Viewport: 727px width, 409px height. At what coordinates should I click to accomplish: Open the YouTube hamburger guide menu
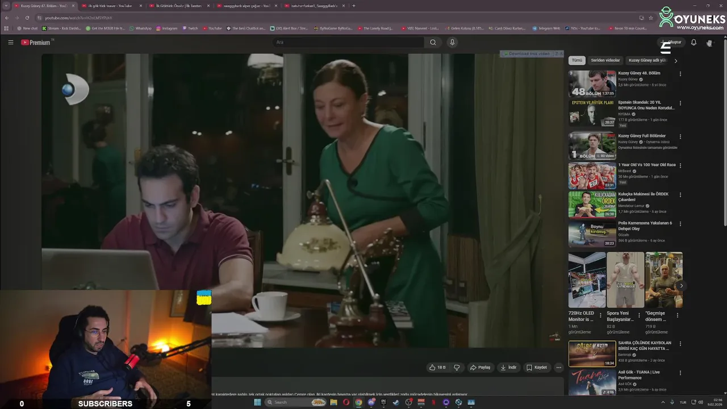[10, 42]
